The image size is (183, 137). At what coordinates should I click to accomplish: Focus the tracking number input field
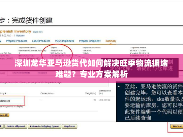click(x=12, y=101)
